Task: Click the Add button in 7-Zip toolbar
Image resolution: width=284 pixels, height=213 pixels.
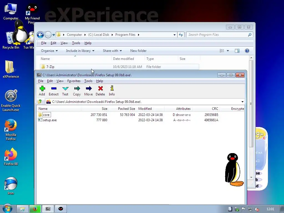Action: tap(42, 91)
